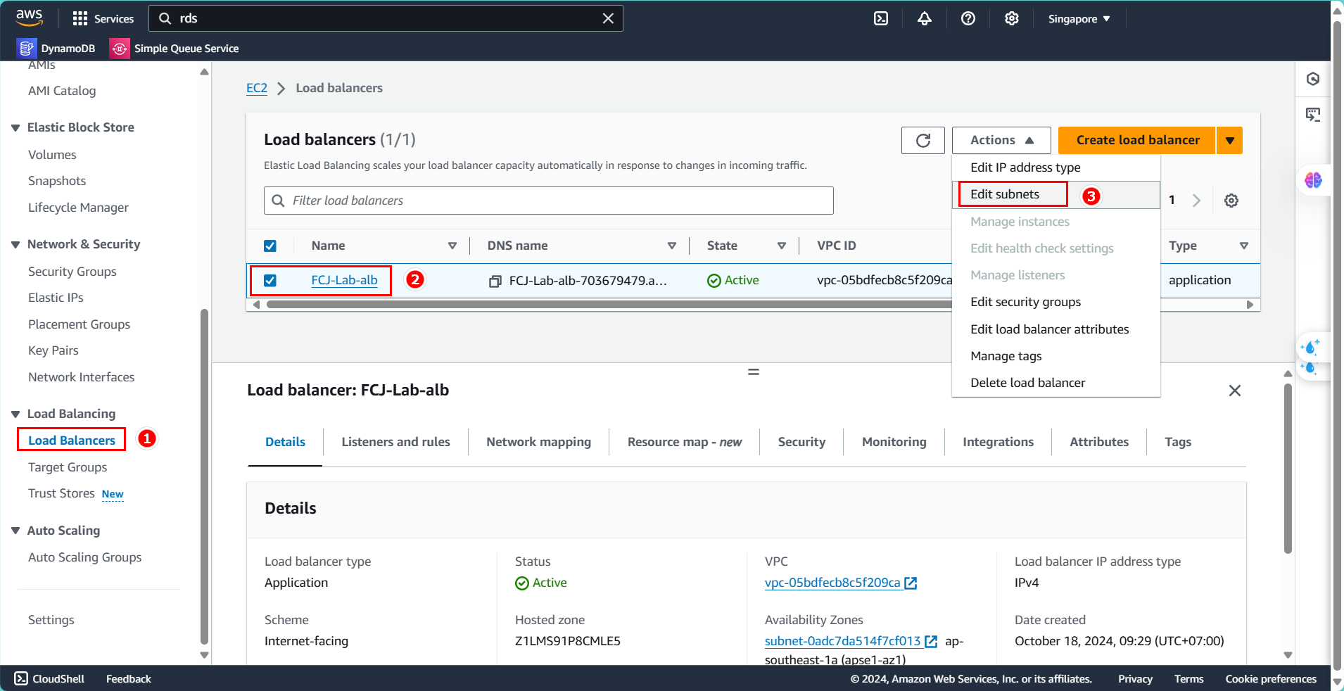Switch to Network mapping tab

[538, 442]
